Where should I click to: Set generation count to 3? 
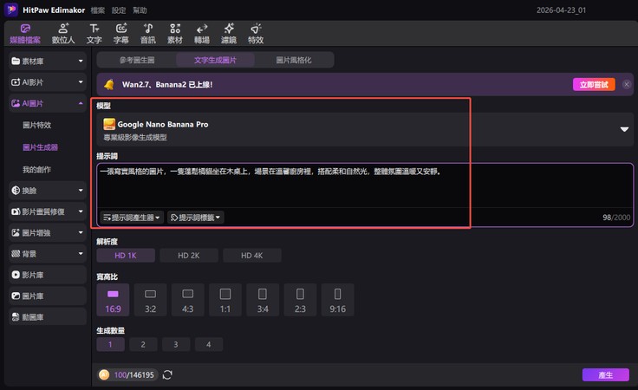click(x=176, y=344)
